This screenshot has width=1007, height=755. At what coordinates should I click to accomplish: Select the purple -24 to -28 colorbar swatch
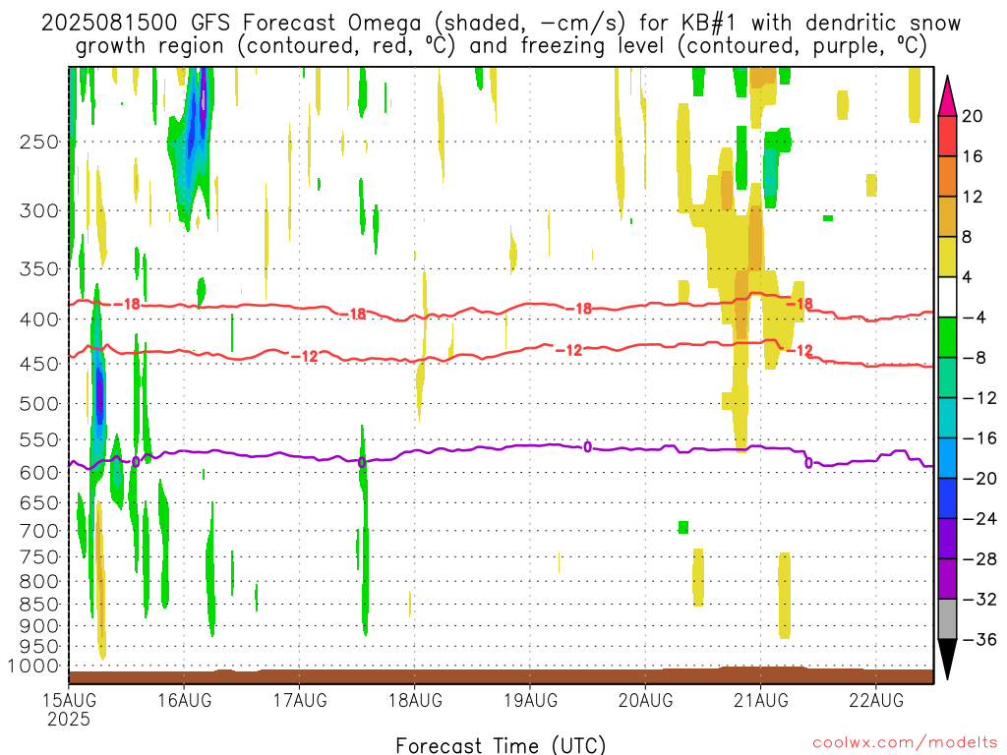[x=947, y=539]
